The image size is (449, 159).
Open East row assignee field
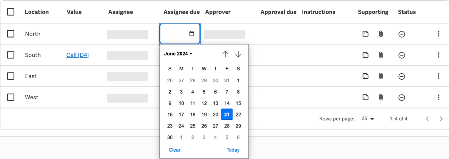[127, 77]
